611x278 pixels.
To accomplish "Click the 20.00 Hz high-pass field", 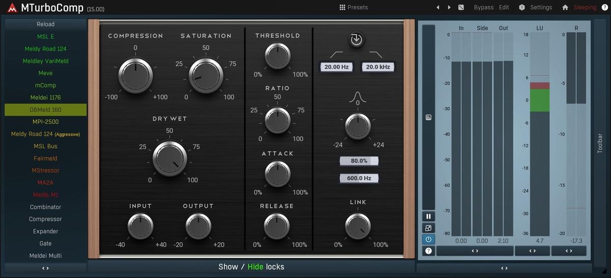I will tap(336, 67).
